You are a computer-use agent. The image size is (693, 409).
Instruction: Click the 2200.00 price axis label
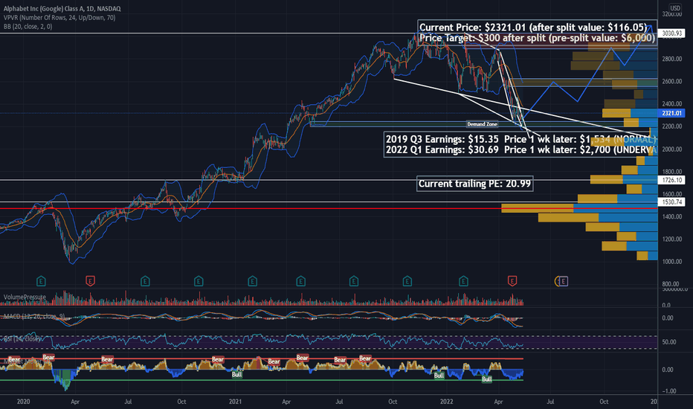671,126
